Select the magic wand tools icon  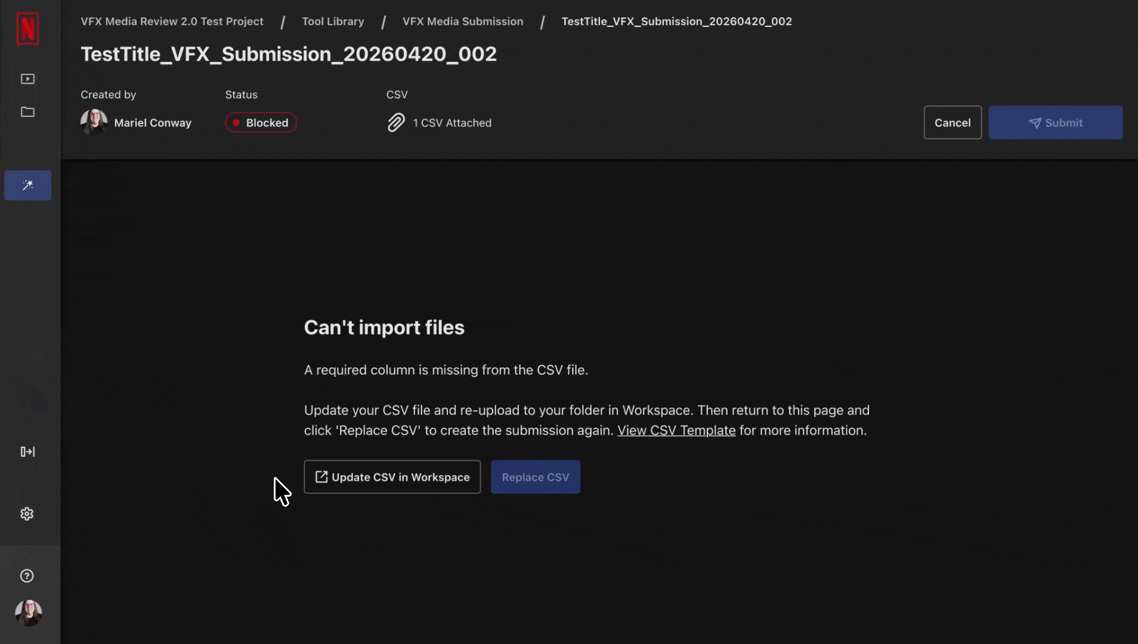(27, 185)
